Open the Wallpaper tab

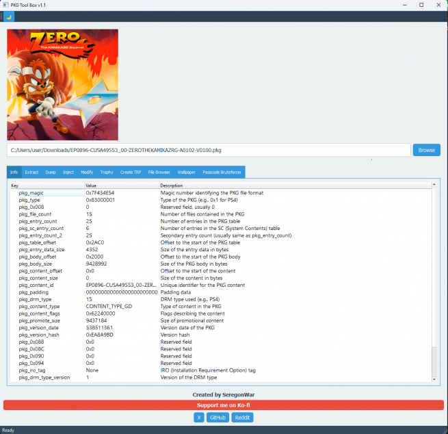[x=186, y=172]
